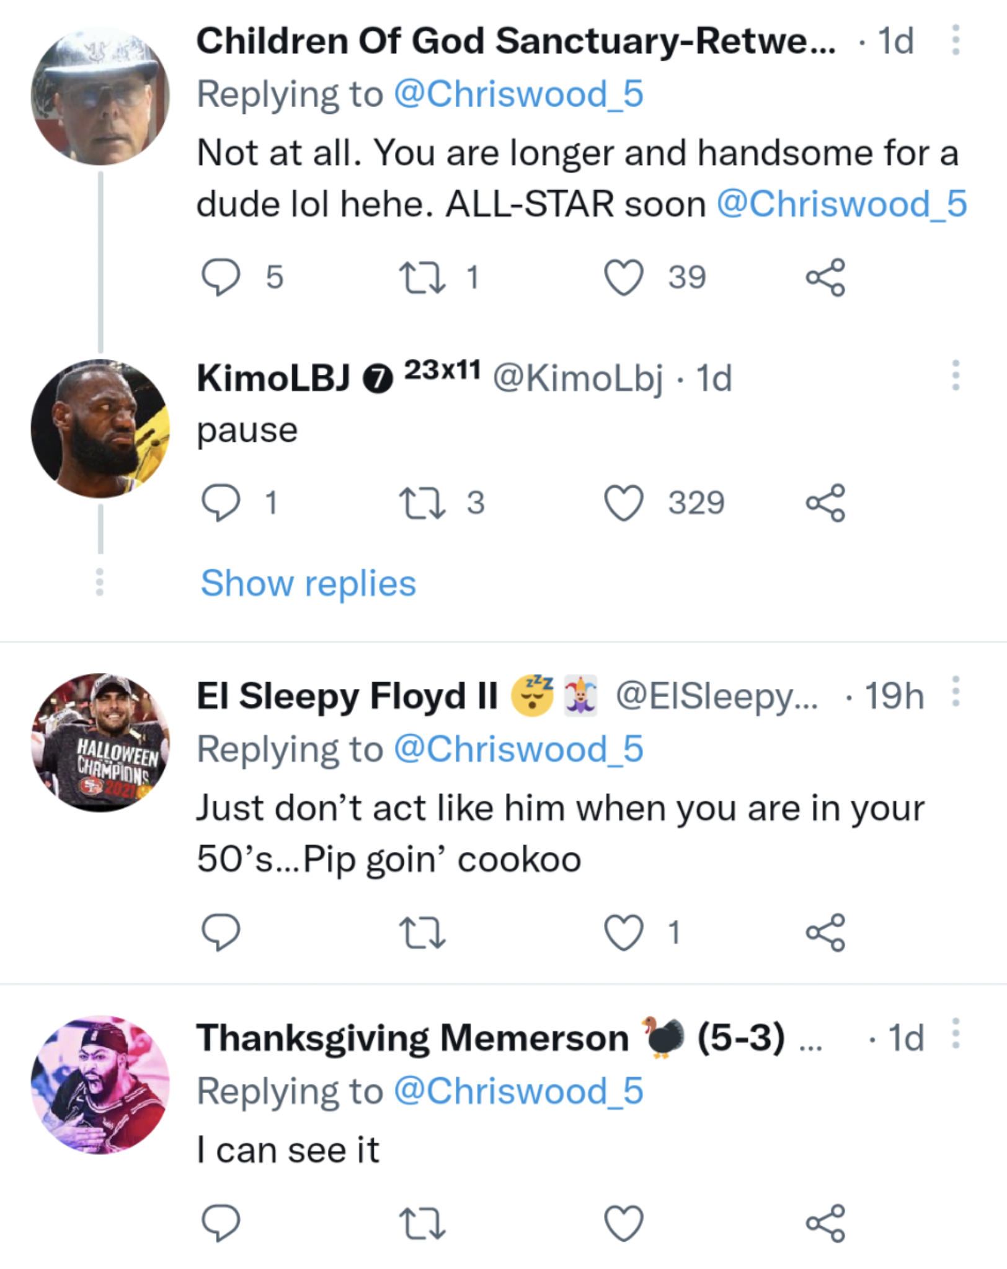Reply to the "I can see it" tweet
This screenshot has height=1269, width=1007.
click(221, 1223)
